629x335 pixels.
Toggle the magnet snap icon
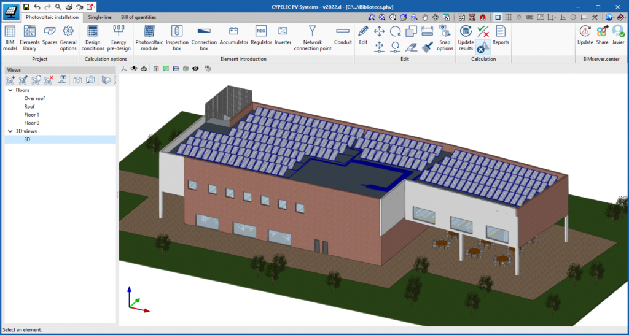pos(483,17)
